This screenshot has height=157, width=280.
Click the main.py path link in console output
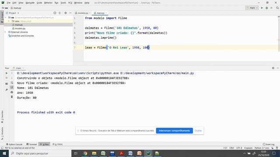point(157,73)
